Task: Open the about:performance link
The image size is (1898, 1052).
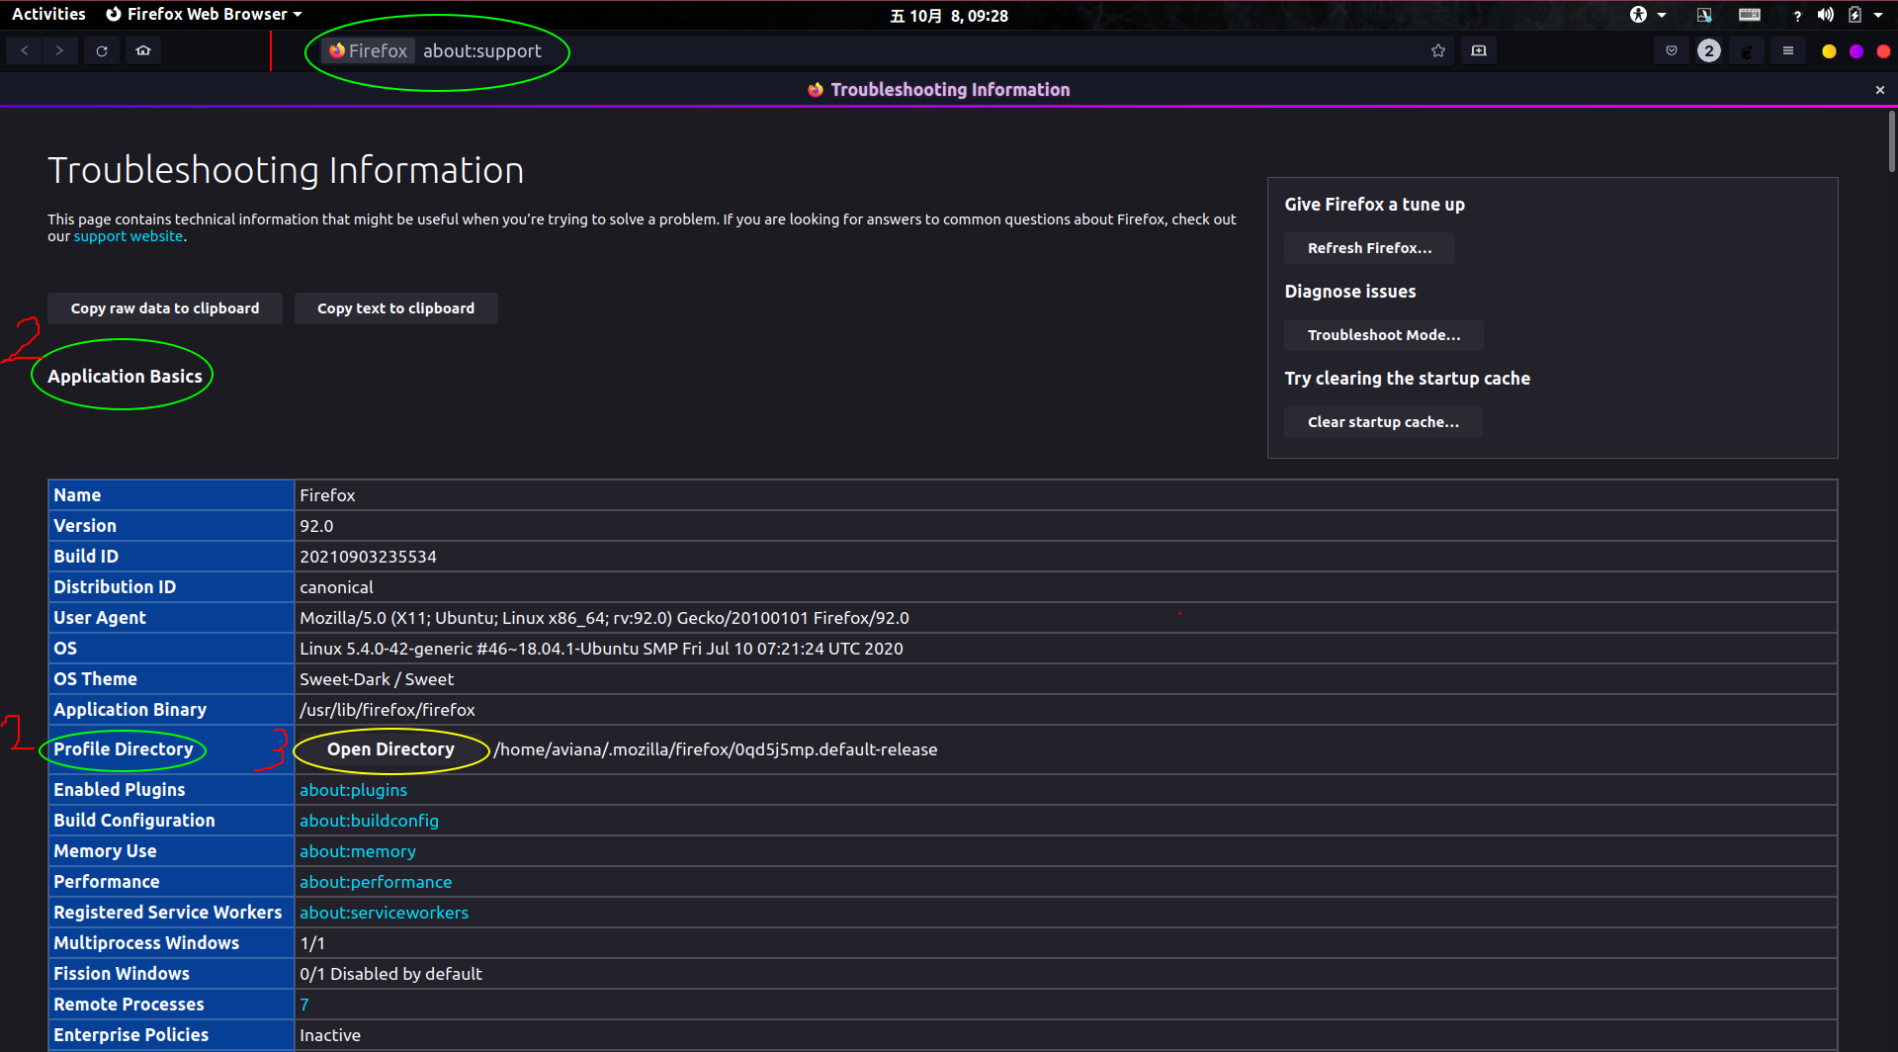Action: [376, 882]
